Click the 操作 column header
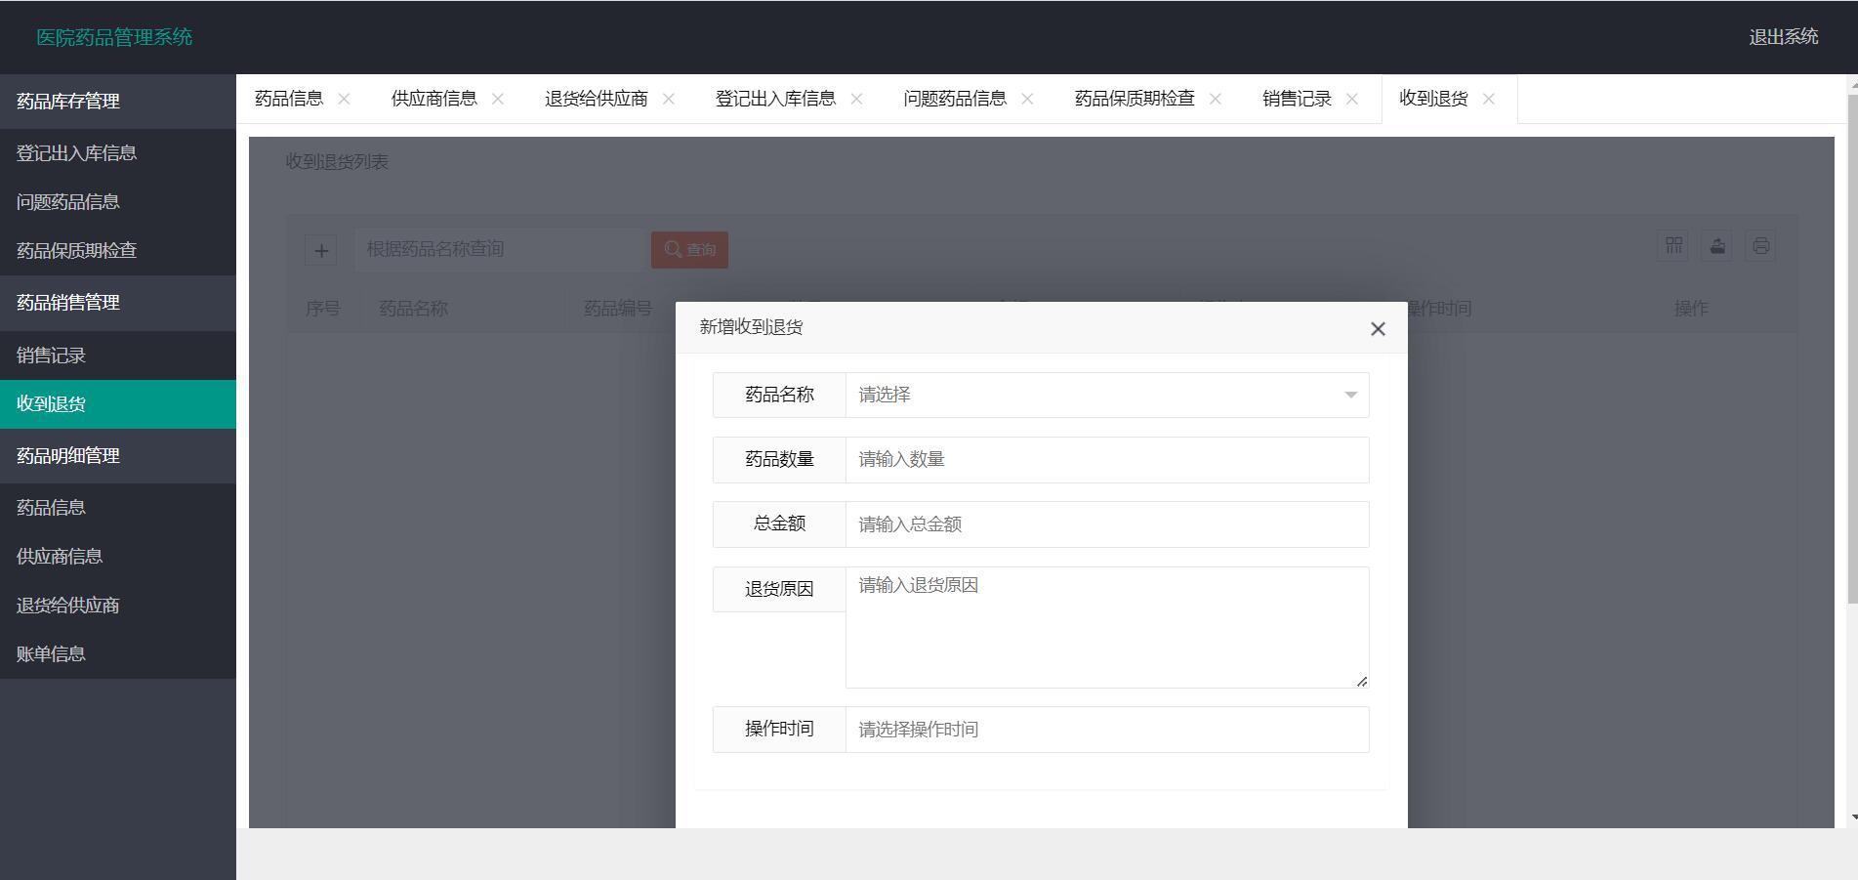1858x880 pixels. (x=1691, y=309)
